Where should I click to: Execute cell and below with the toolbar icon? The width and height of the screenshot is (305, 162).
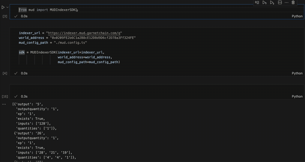click(272, 3)
